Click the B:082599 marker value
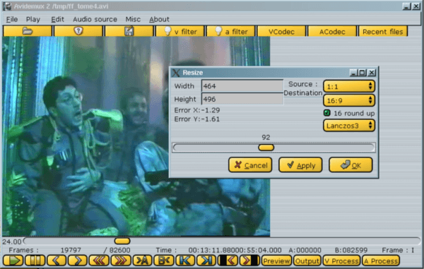The width and height of the screenshot is (424, 269). point(351,250)
